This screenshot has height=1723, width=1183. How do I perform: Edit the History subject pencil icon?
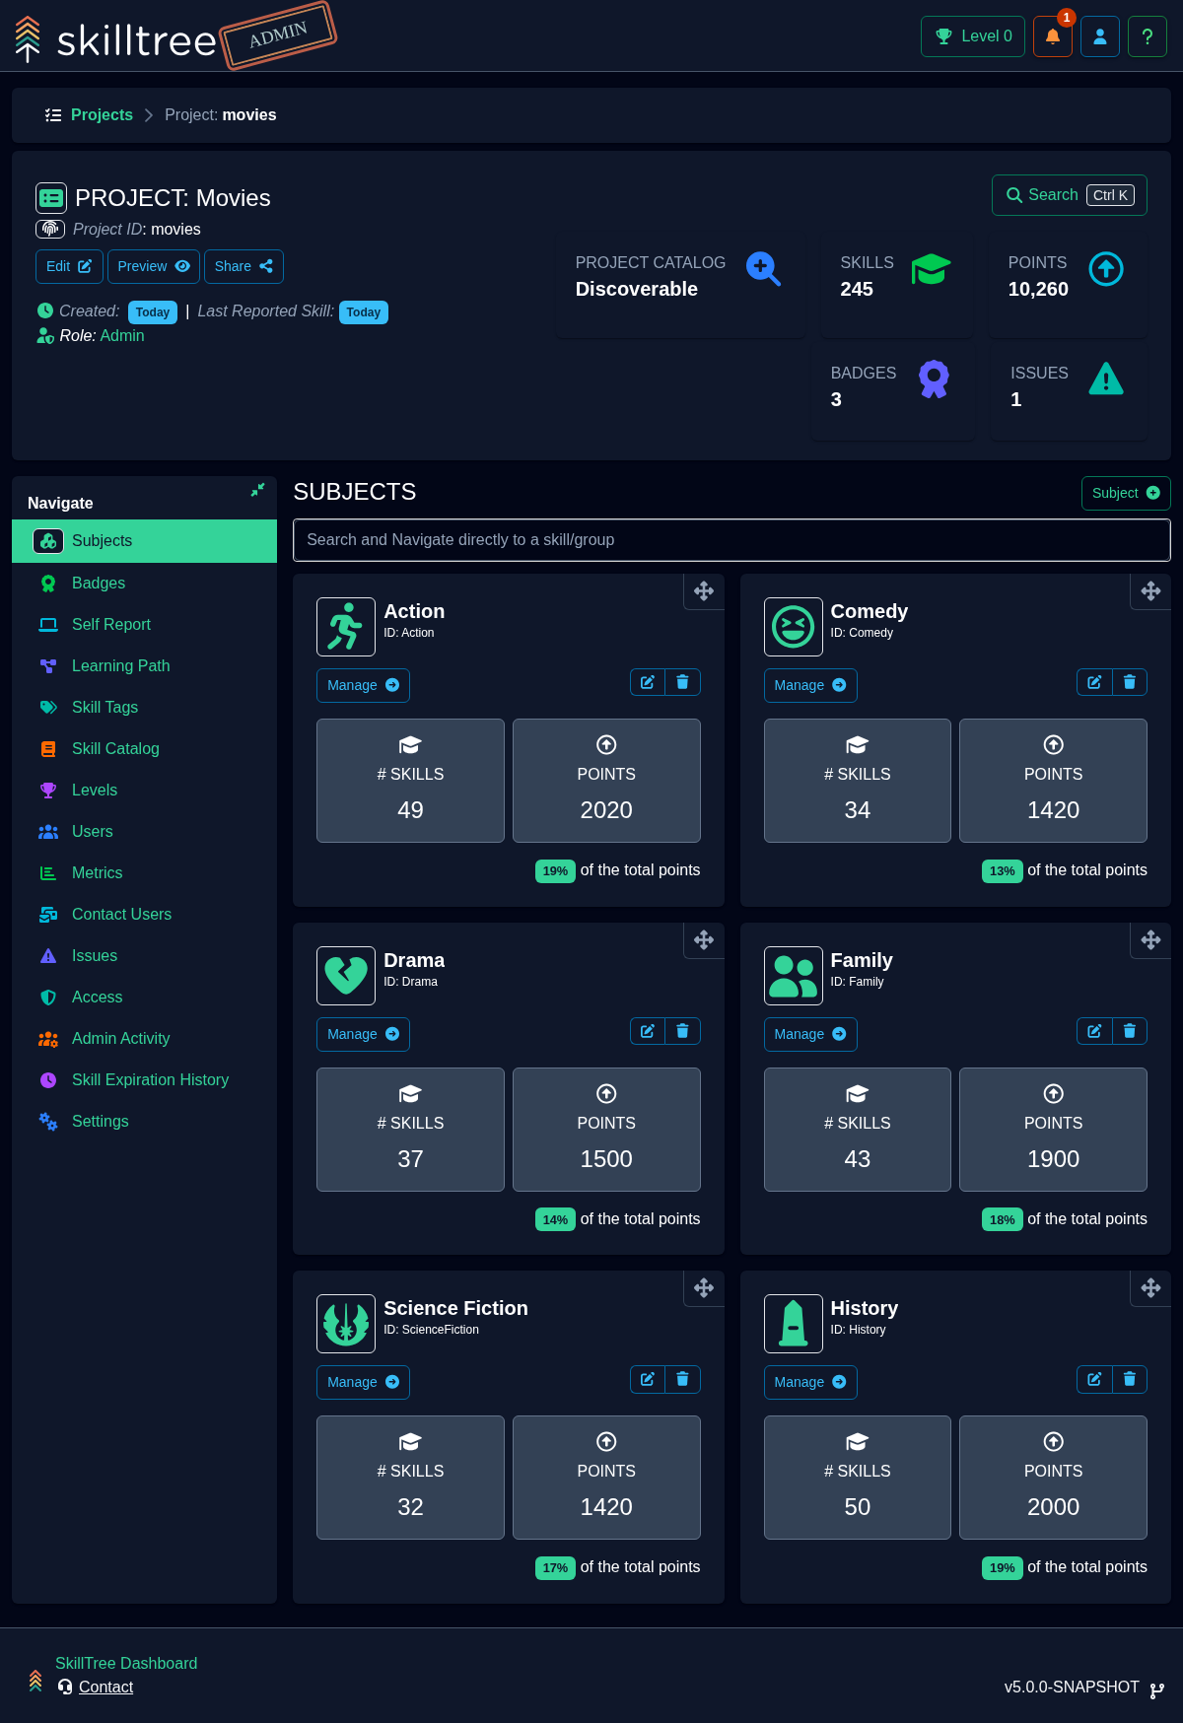tap(1094, 1379)
